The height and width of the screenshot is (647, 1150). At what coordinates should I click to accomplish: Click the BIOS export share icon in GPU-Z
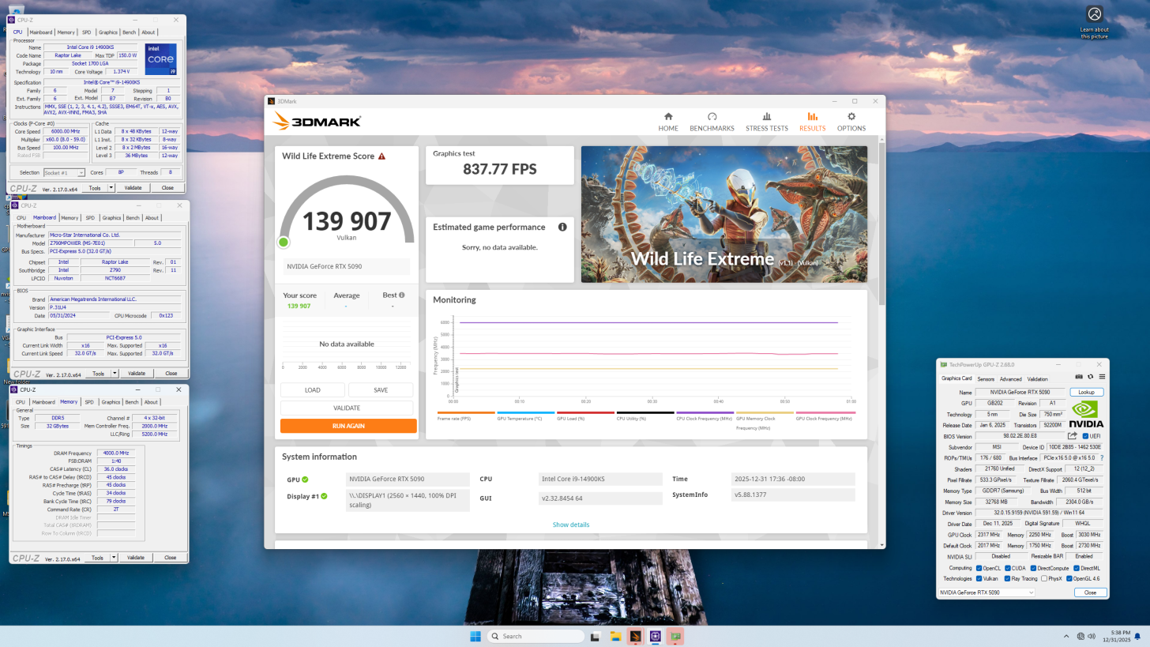coord(1073,436)
